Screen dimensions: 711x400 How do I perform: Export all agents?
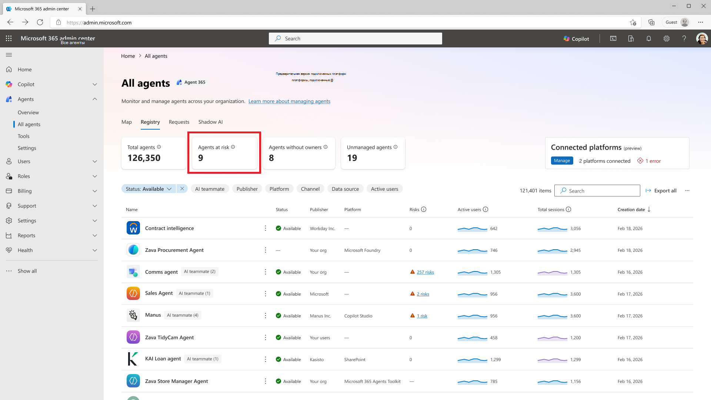coord(661,190)
